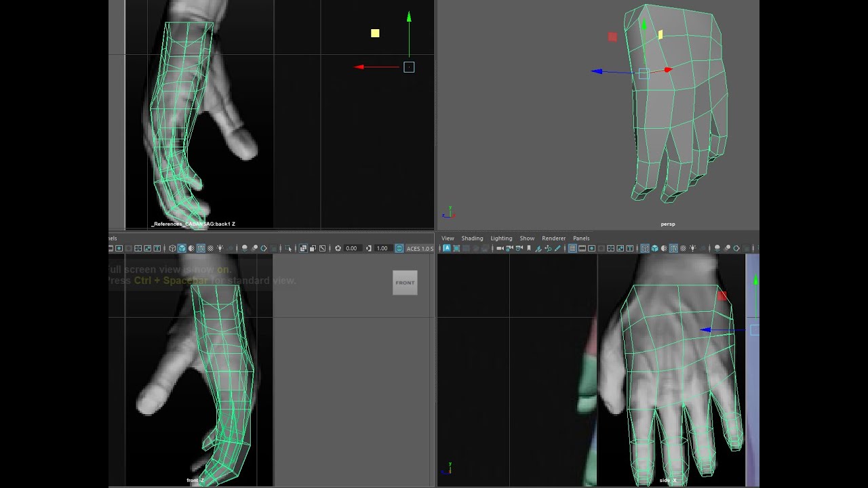Click the bookmarks icon in side panel toolbar
The image size is (868, 488).
pyautogui.click(x=528, y=248)
